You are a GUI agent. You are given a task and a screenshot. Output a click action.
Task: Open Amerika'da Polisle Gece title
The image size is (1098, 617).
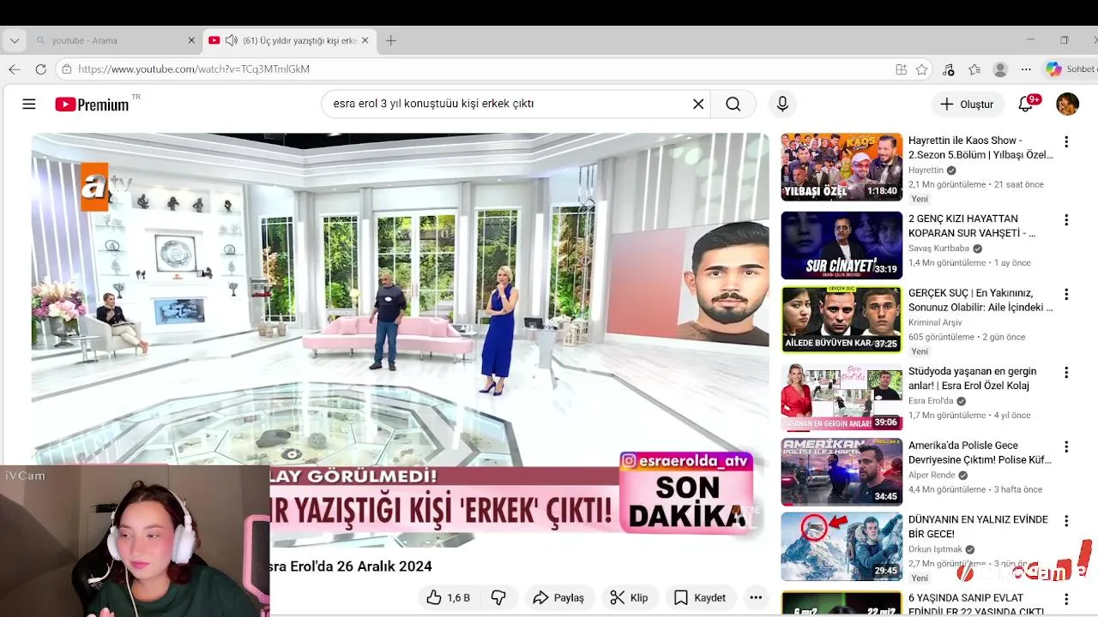click(980, 452)
